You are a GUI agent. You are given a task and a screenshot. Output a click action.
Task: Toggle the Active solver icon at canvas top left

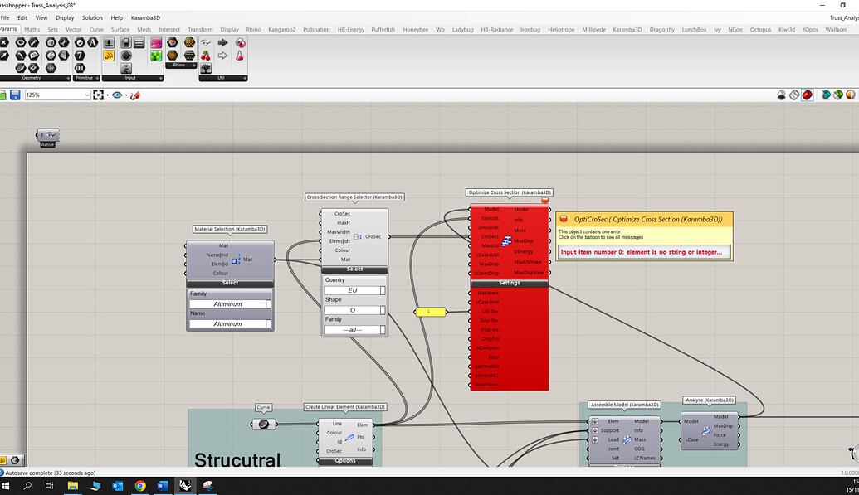click(x=47, y=135)
